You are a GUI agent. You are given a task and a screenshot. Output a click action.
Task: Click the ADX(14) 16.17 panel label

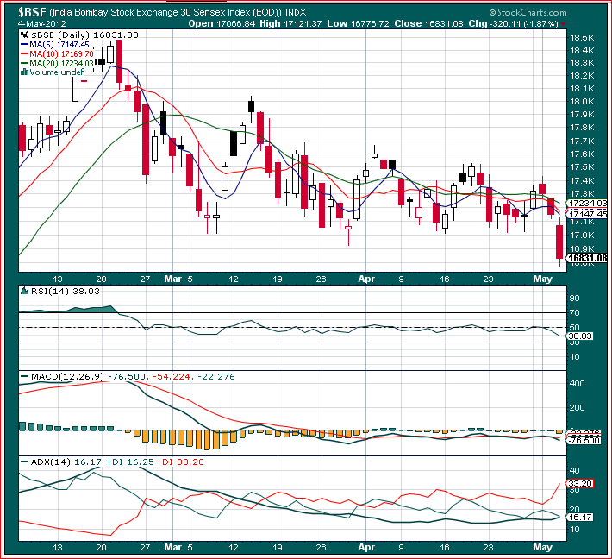66,462
